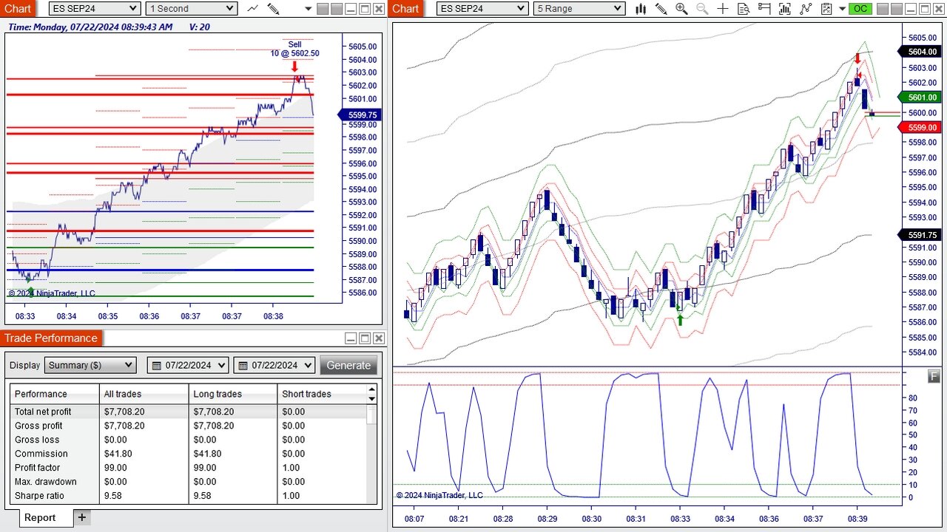Click the 5591.75 price marker
The width and height of the screenshot is (947, 532).
921,235
